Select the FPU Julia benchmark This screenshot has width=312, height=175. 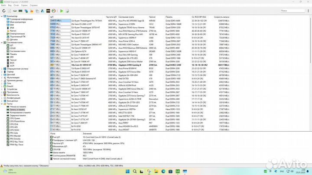[x=15, y=132]
